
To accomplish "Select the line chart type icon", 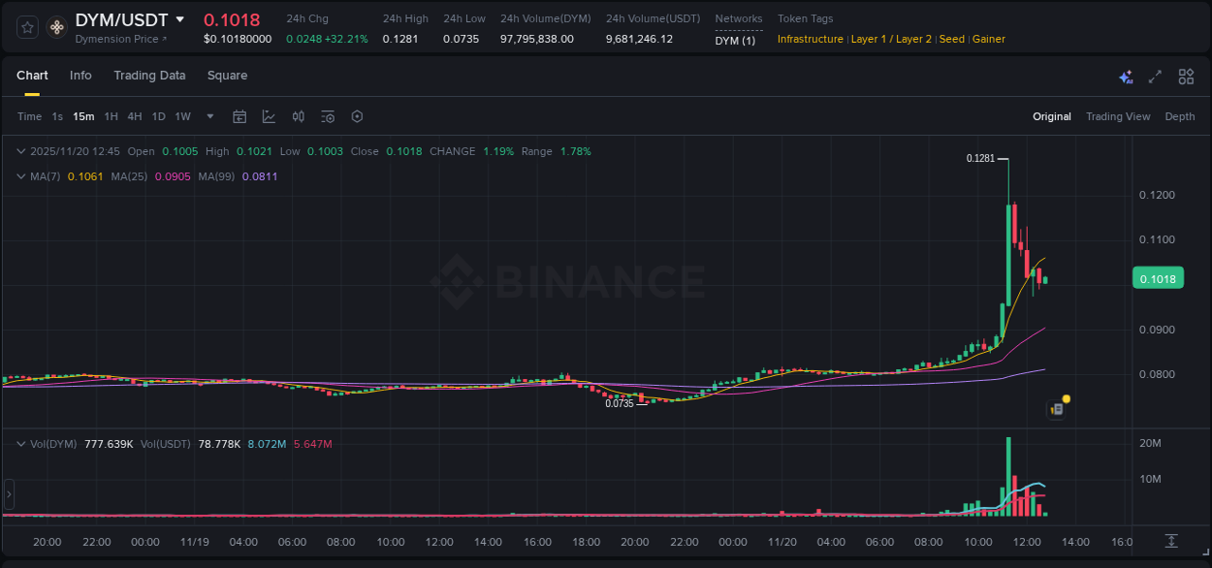I will (269, 115).
